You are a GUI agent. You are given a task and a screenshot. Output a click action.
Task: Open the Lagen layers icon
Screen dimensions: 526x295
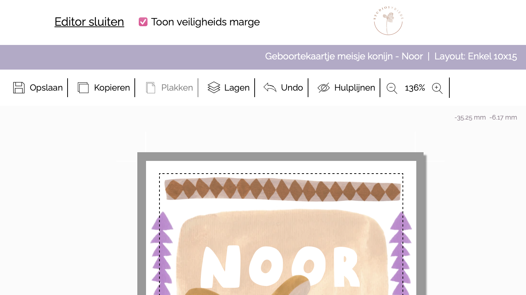point(214,88)
